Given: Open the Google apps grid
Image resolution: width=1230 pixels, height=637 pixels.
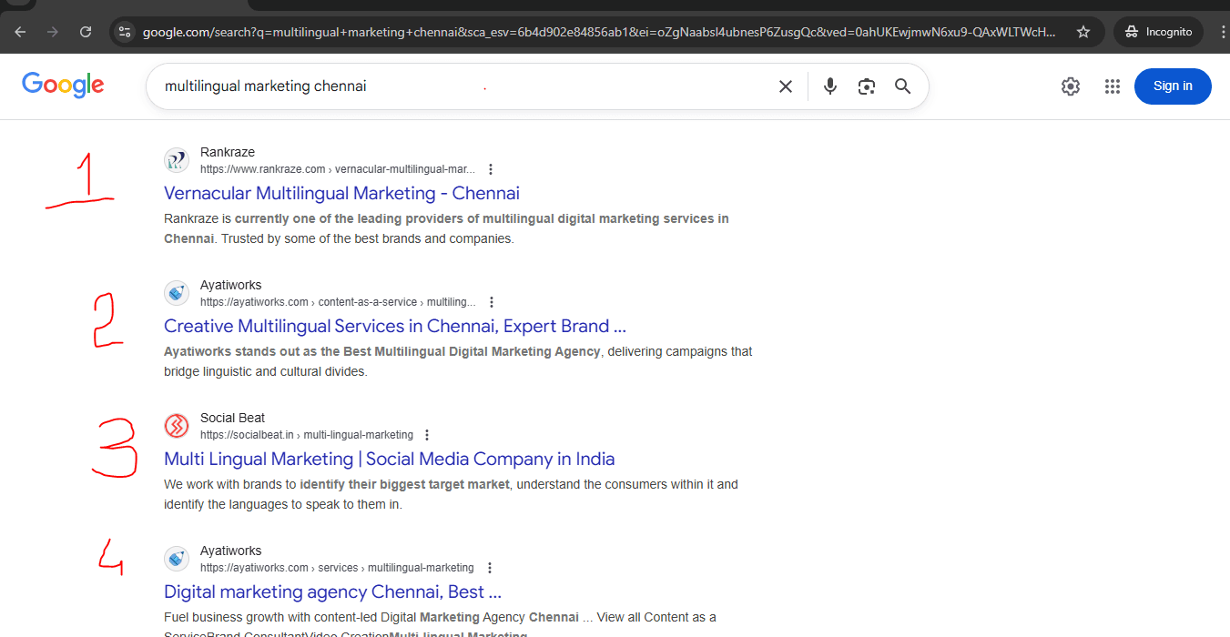Looking at the screenshot, I should pos(1112,86).
